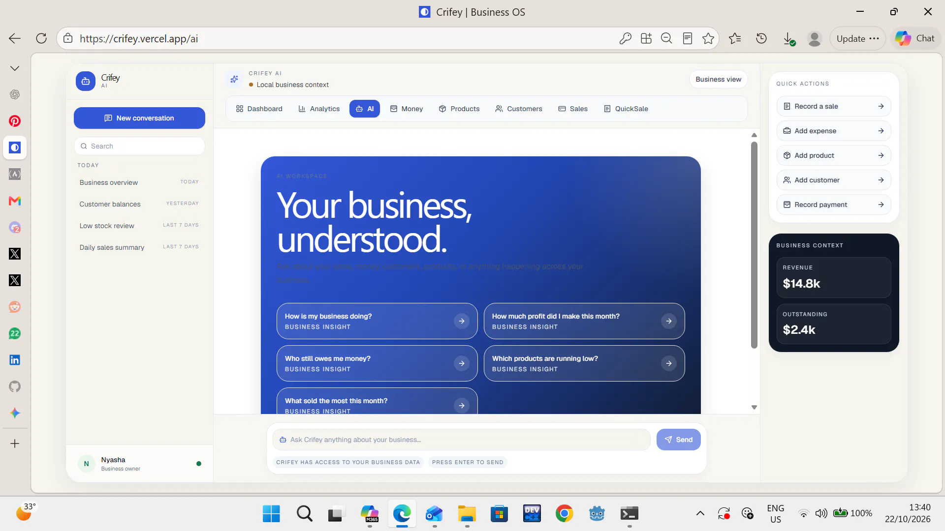Open the QuickSale tab
Image resolution: width=945 pixels, height=531 pixels.
click(x=626, y=109)
